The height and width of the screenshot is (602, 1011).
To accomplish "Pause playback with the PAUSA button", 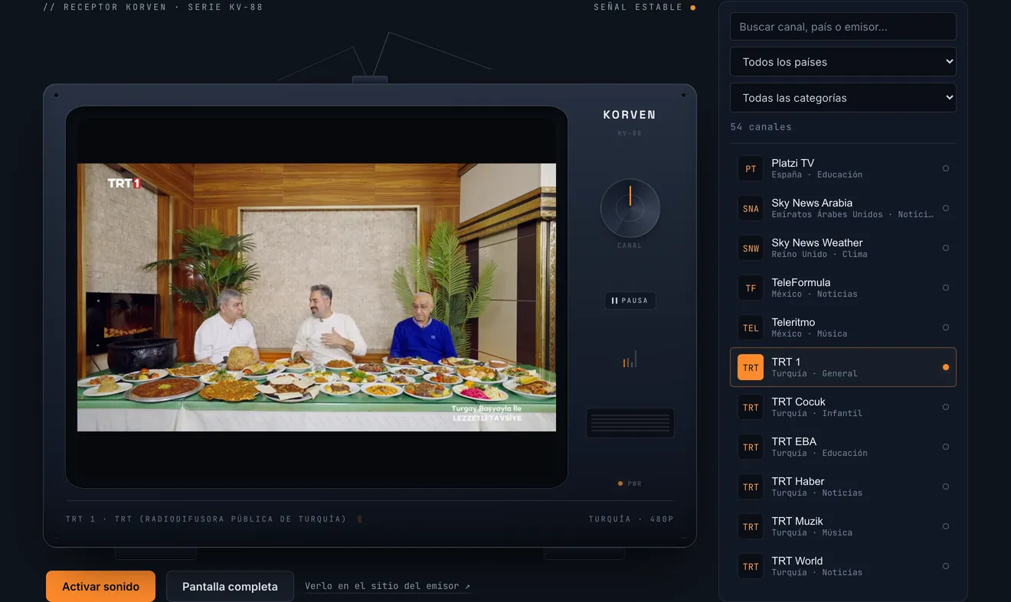I will tap(630, 301).
